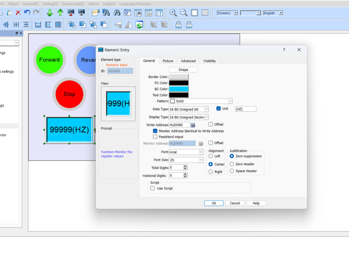Click the red Stop button on canvas
Image resolution: width=349 pixels, height=262 pixels.
tap(70, 94)
